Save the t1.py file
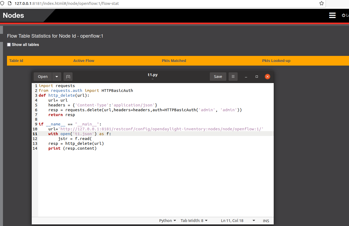Viewport: 349px width, 226px height. pyautogui.click(x=218, y=77)
